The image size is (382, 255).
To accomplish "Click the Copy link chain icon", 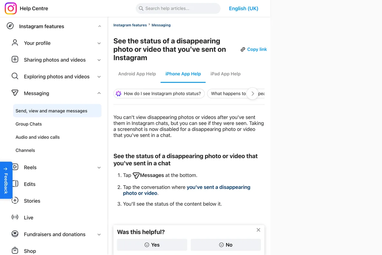I will tap(243, 49).
